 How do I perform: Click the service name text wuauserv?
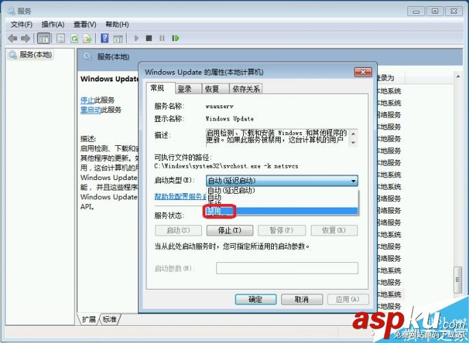tap(220, 106)
